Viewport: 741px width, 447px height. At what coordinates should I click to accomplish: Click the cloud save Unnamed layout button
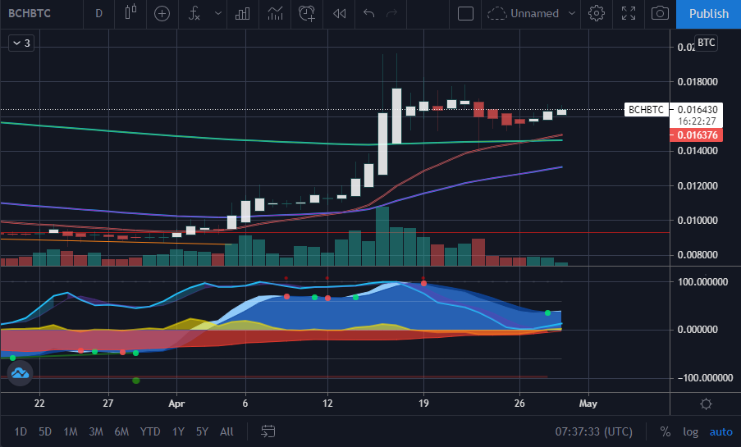pyautogui.click(x=524, y=13)
